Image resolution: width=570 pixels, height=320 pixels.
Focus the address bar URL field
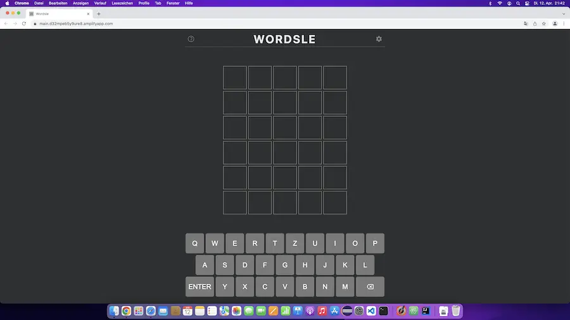[276, 23]
